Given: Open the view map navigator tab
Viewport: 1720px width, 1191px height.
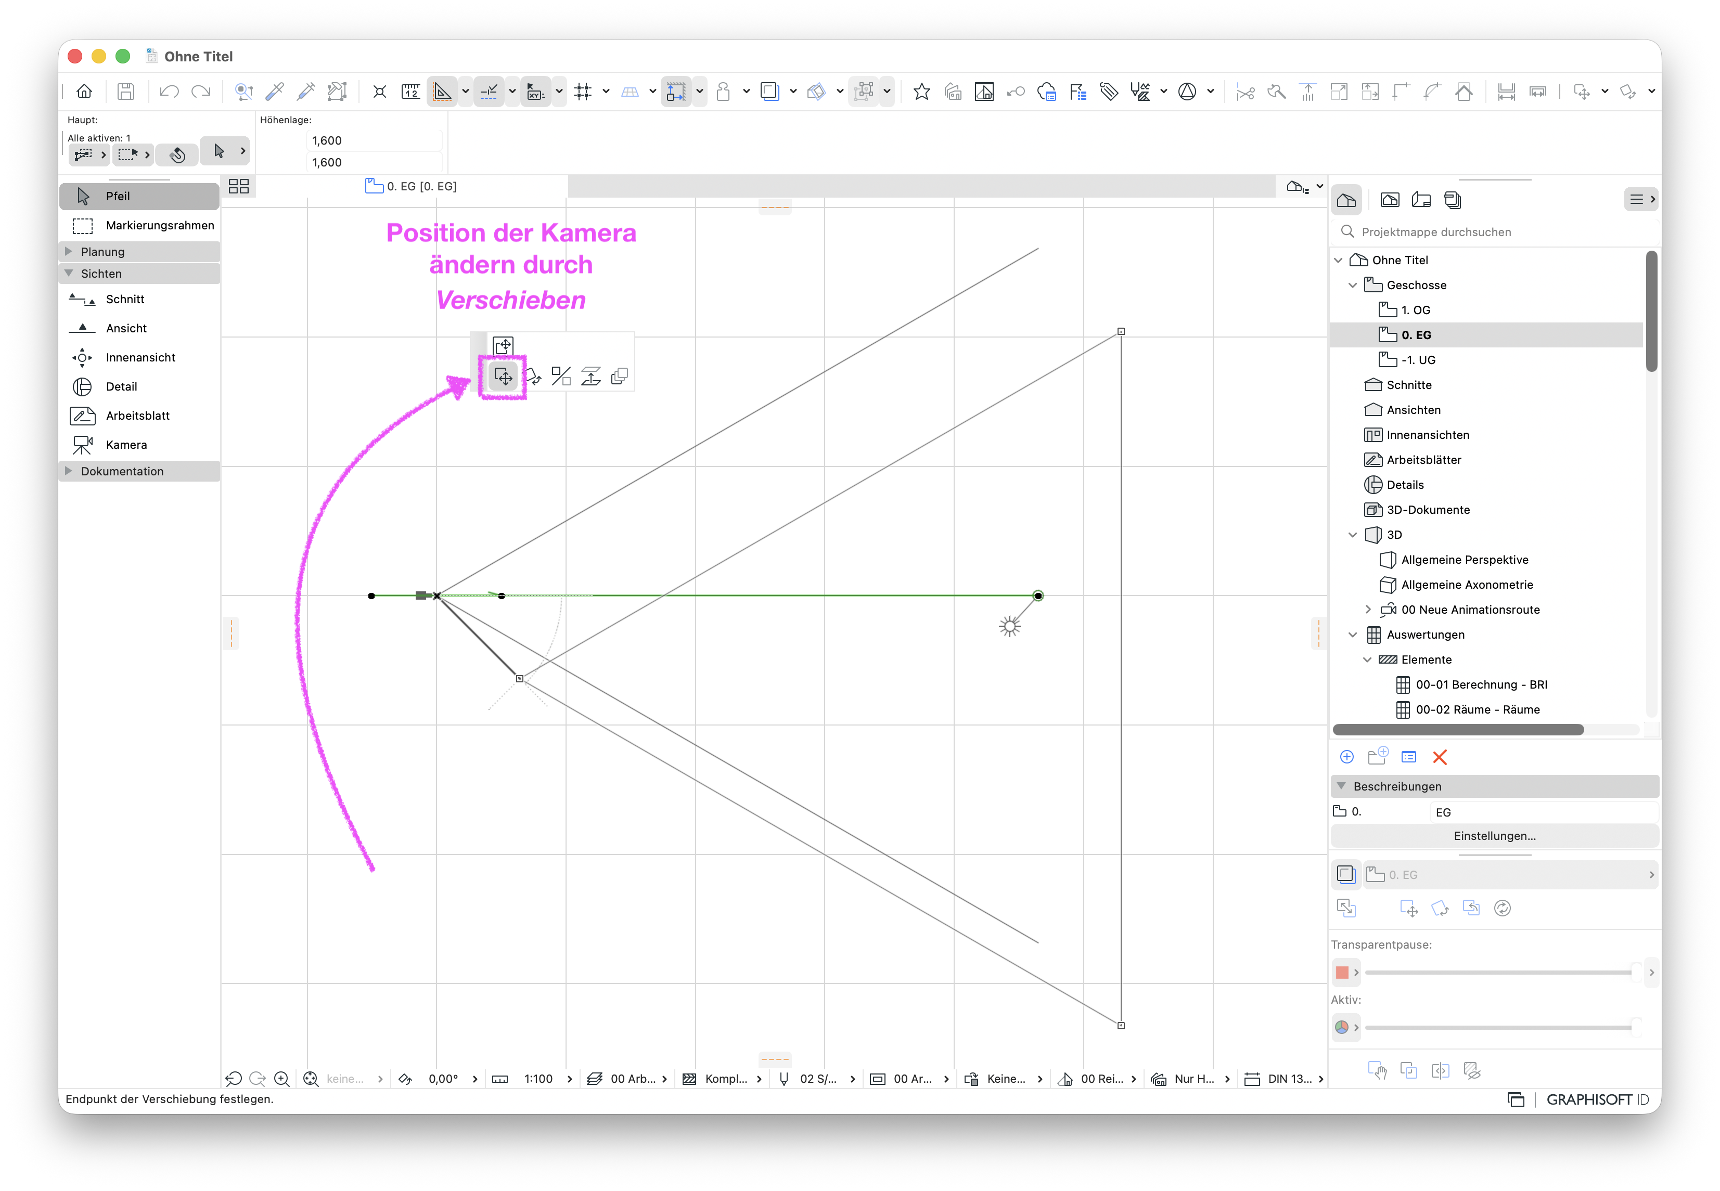Looking at the screenshot, I should pos(1390,200).
